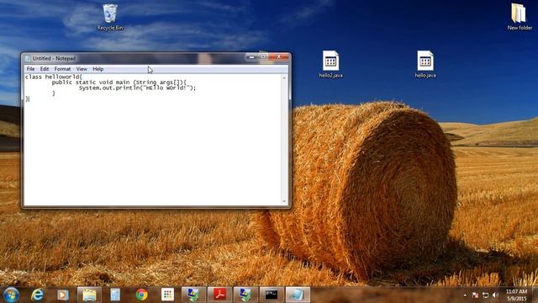
Task: Open Action Center flag in system tray
Action: click(475, 295)
